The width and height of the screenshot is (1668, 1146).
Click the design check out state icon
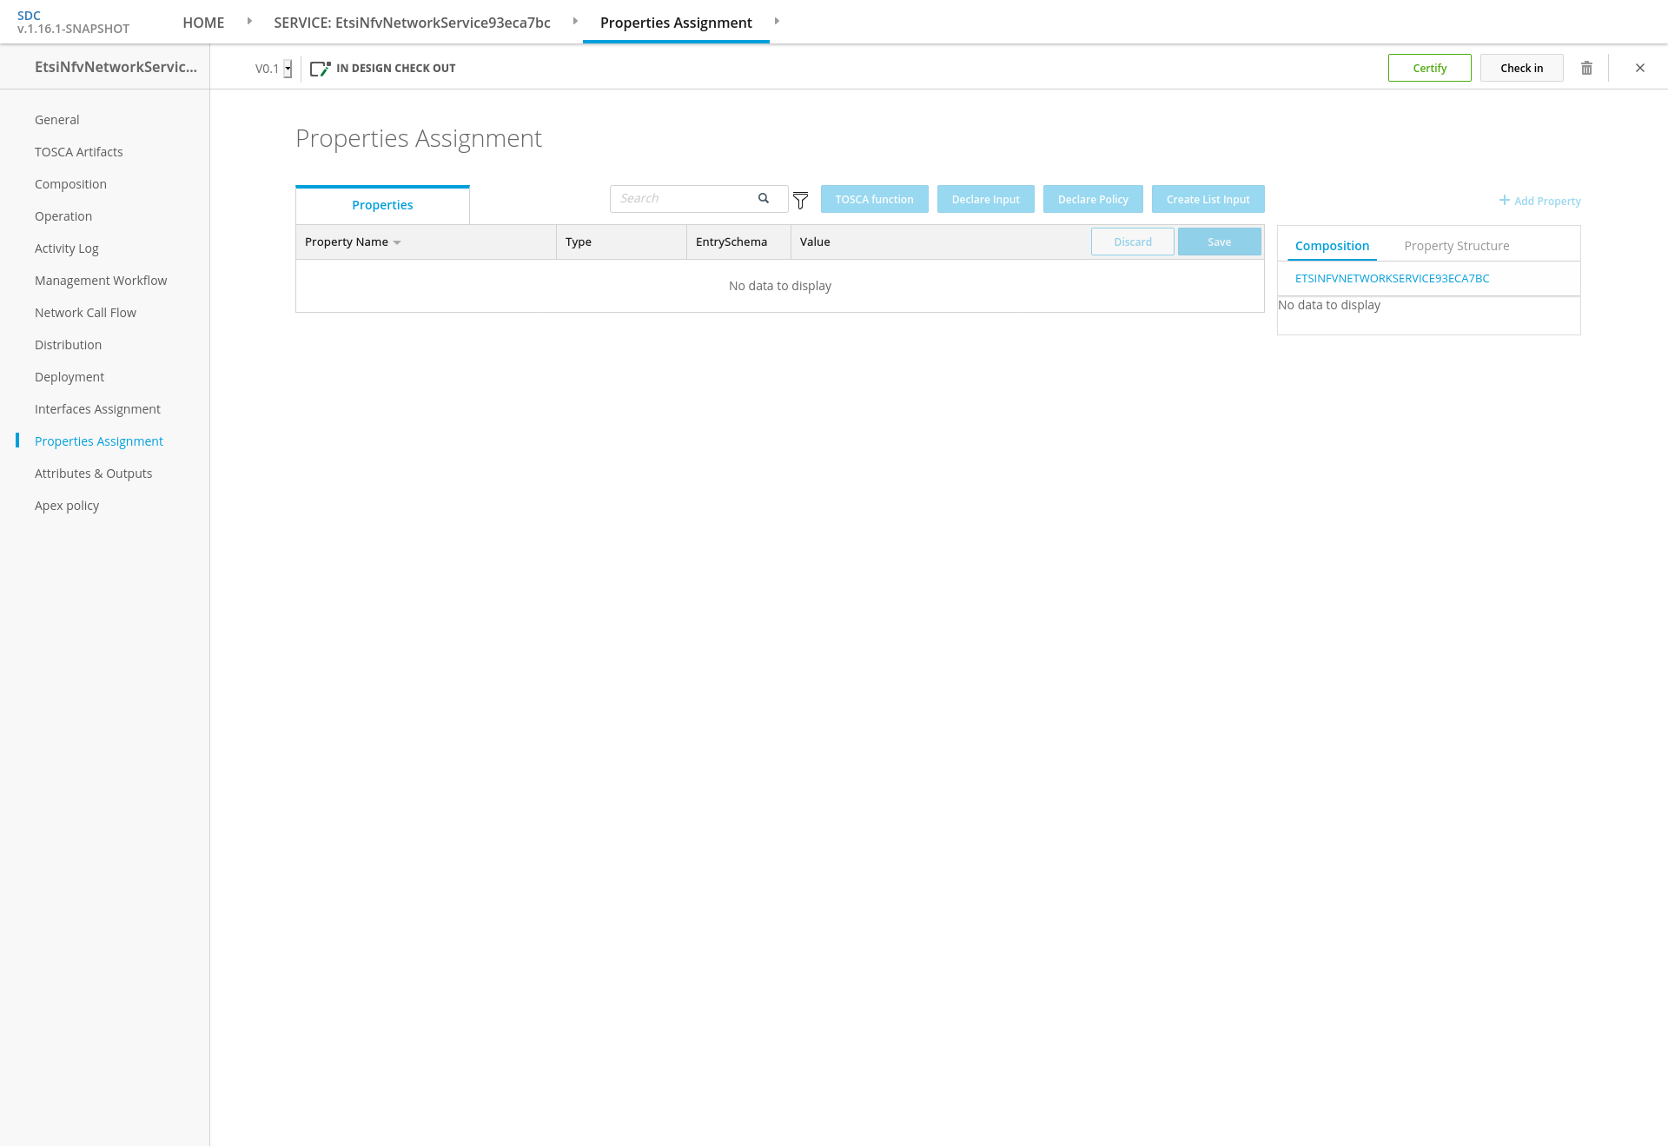click(x=320, y=68)
